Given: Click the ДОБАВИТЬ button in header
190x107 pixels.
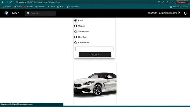Looking at the screenshot, I should [153, 13].
